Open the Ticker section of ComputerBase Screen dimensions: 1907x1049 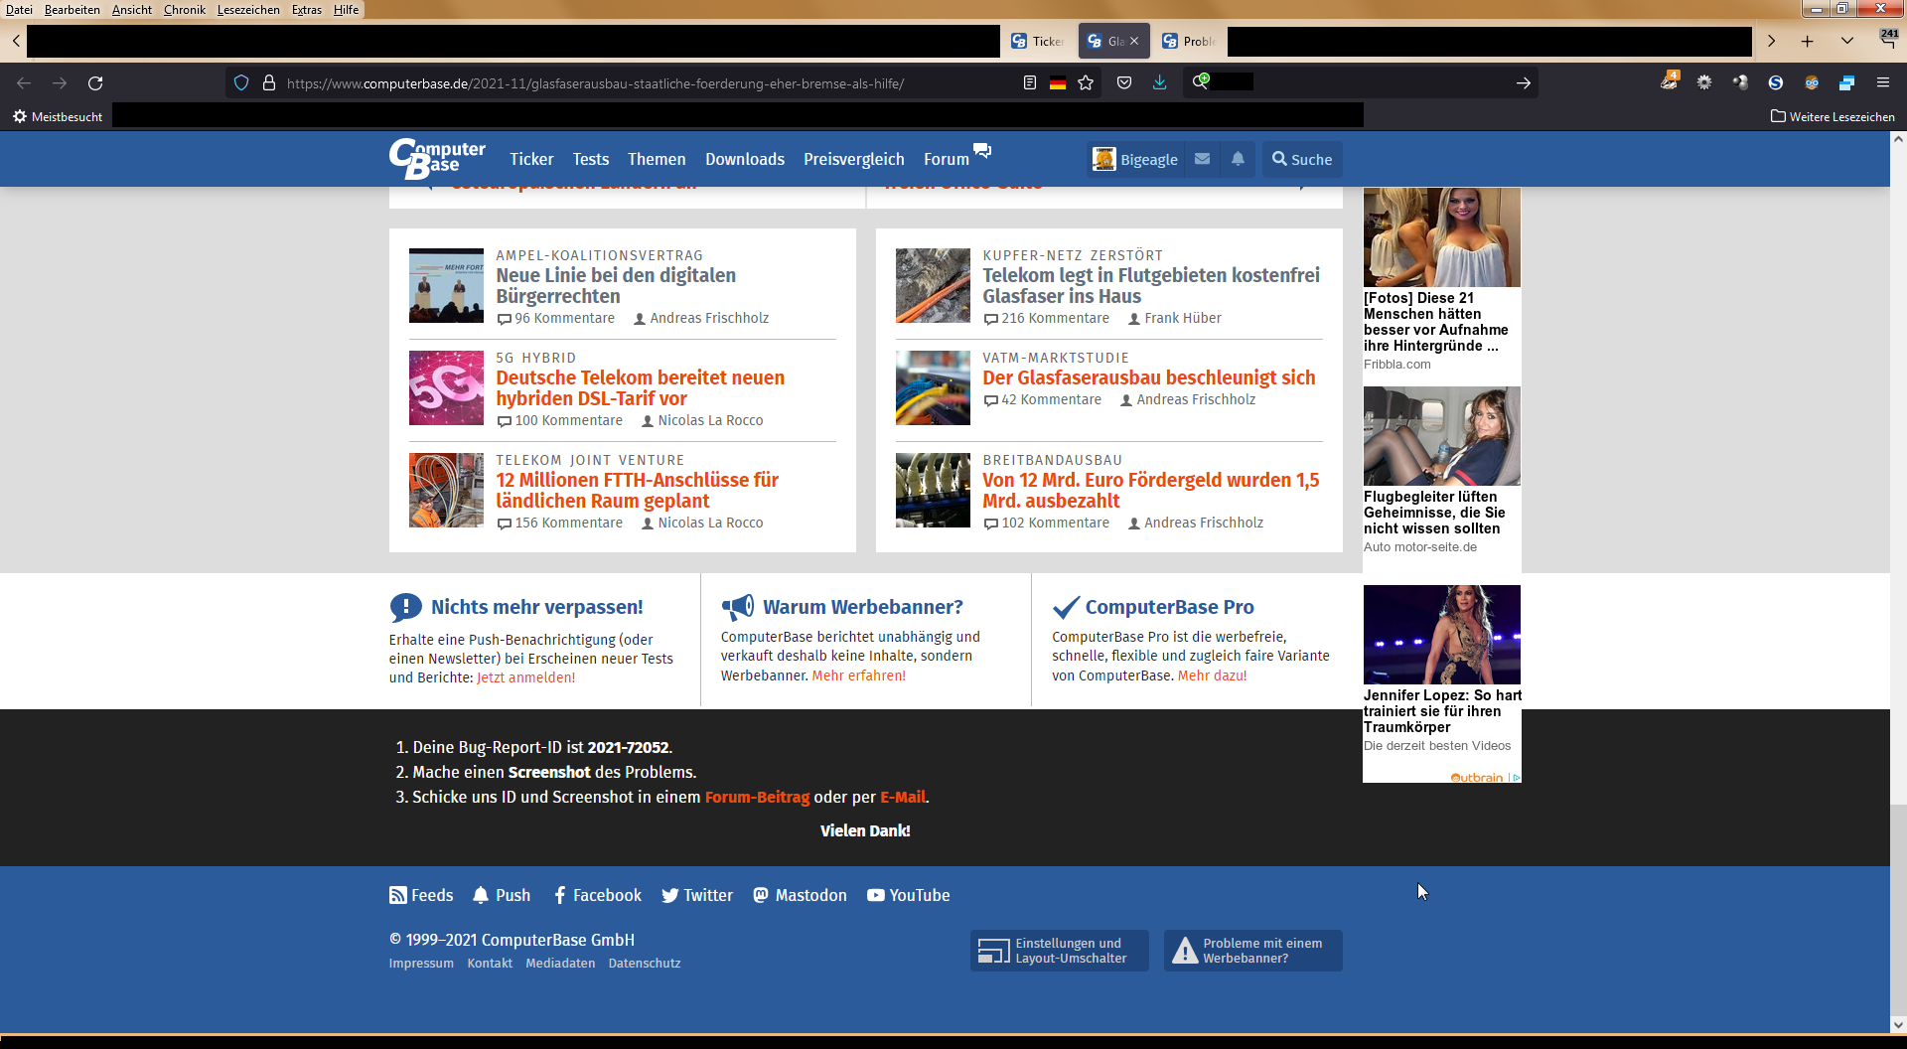tap(531, 159)
